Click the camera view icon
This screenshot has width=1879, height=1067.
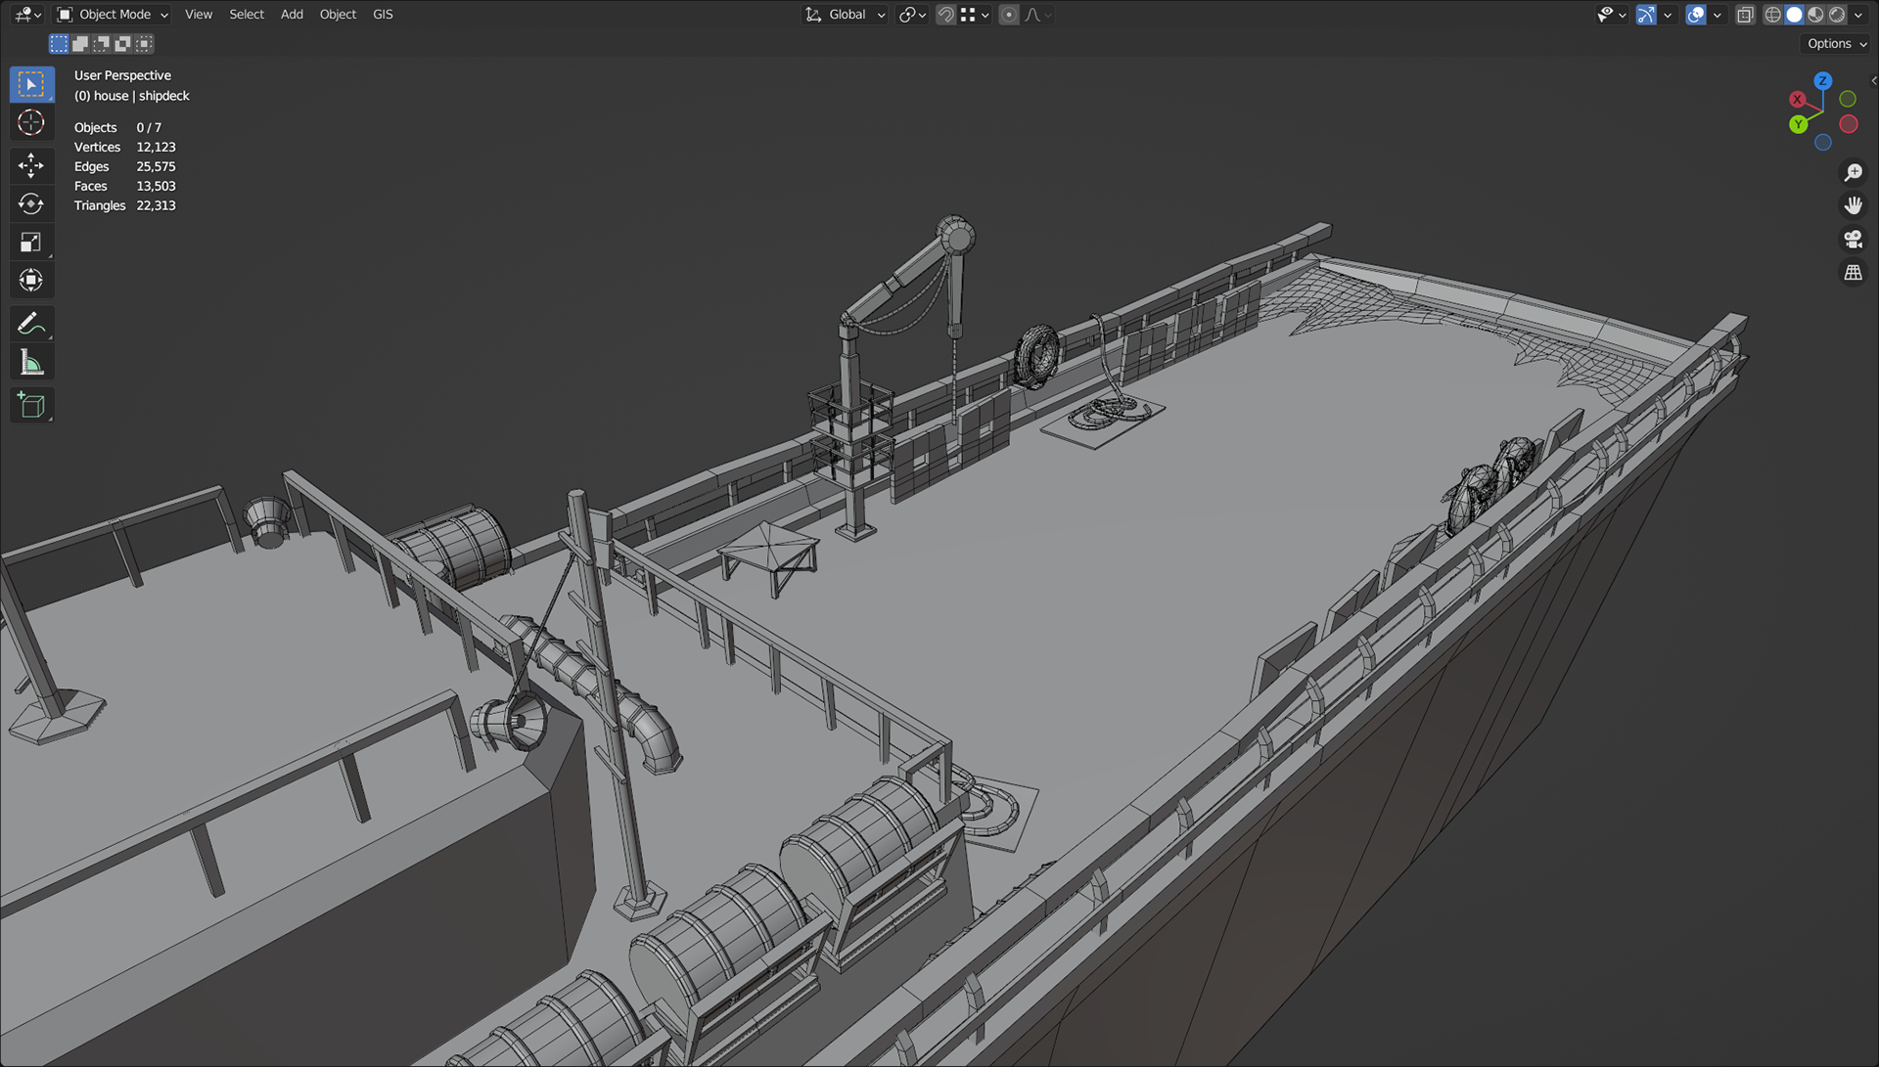[x=1853, y=240]
